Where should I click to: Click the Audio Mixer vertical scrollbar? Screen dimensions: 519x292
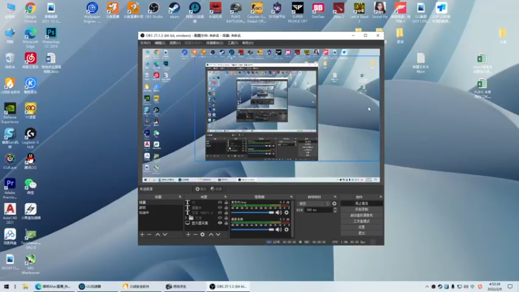coord(293,219)
